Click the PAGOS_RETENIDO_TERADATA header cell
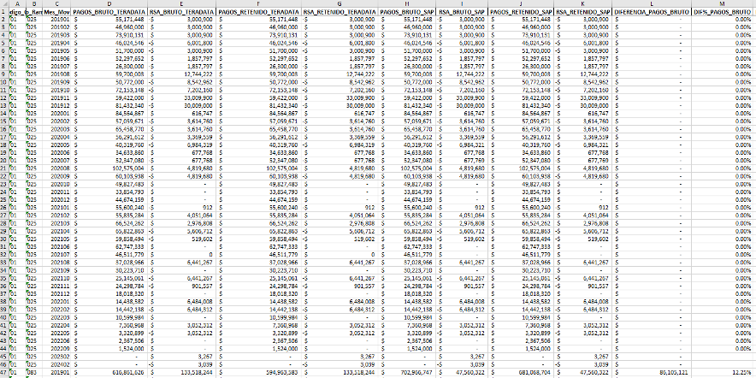Viewport: 756px width, 378px height. 259,11
